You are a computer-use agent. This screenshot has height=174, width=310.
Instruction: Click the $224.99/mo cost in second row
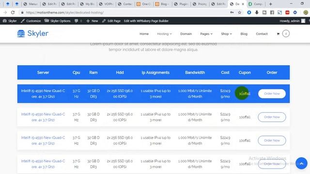tap(225, 117)
